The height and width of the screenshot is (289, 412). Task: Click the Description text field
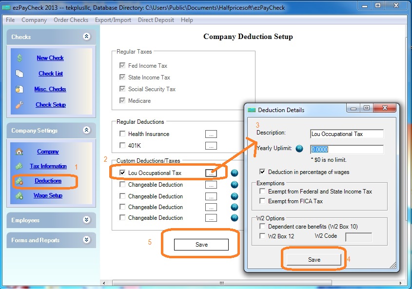pos(347,134)
